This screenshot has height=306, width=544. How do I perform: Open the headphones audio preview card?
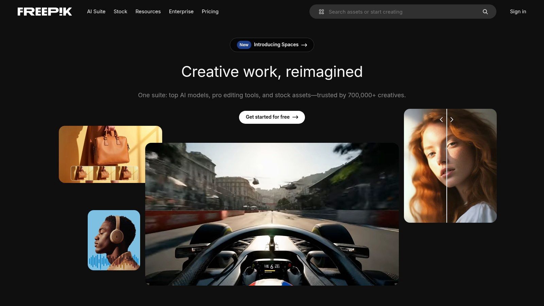114,240
